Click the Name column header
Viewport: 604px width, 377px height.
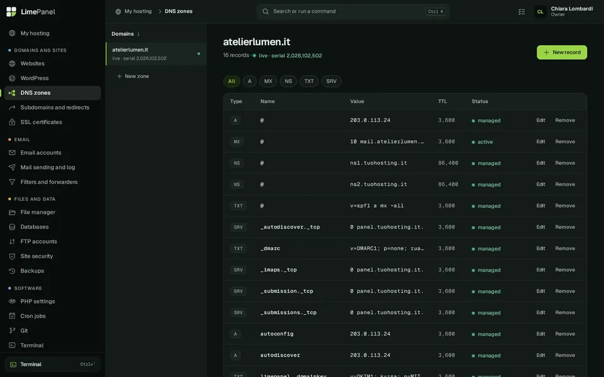pos(267,102)
